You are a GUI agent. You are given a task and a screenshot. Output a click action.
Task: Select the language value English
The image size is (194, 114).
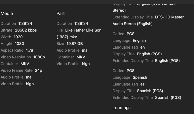[139, 41]
